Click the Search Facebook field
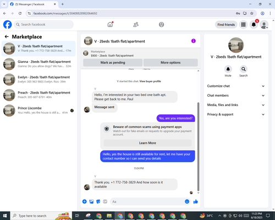 pyautogui.click(x=43, y=25)
